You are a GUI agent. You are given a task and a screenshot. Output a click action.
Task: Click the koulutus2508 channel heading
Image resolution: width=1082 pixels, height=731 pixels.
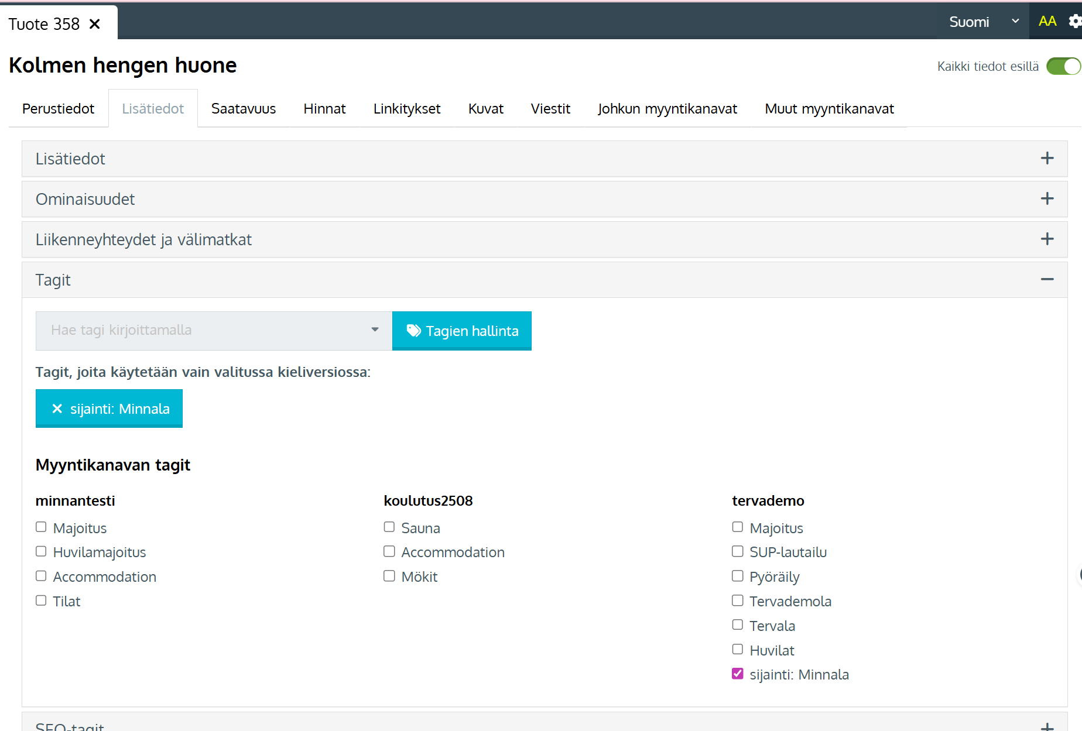[429, 501]
